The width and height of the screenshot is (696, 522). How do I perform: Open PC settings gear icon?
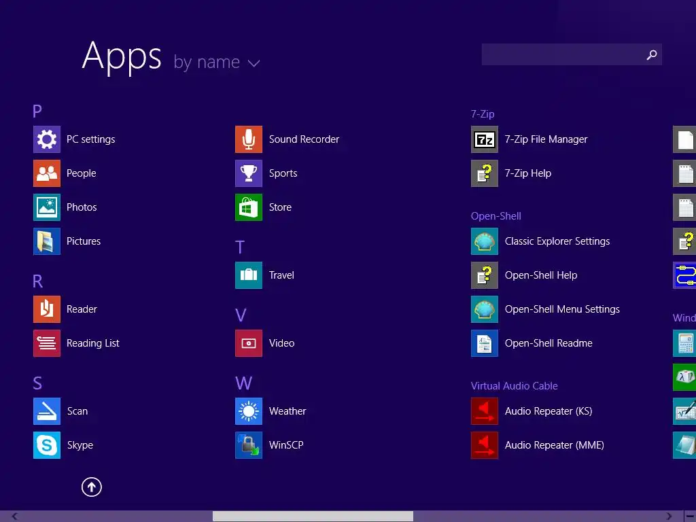pos(47,139)
